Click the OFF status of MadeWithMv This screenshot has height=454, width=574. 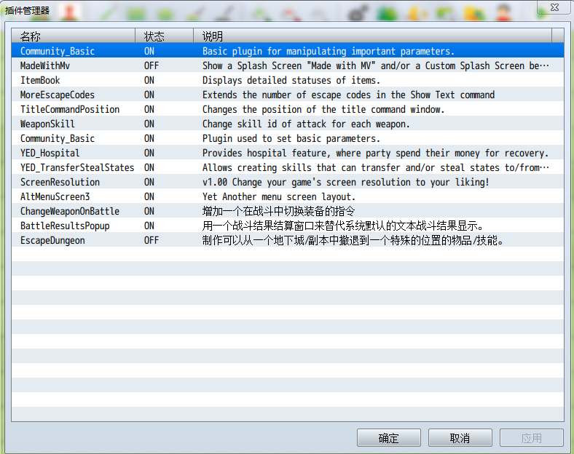pos(152,65)
